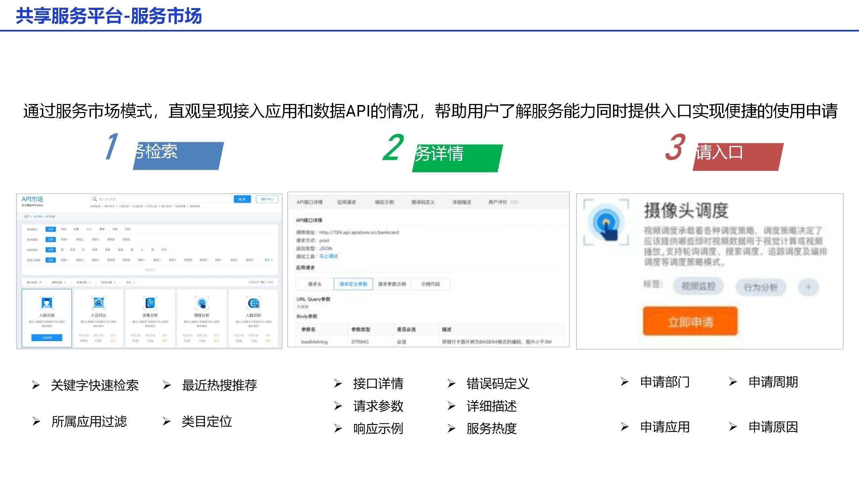Click the plus icon to add tag
Viewport: 859px width, 483px height.
[x=808, y=287]
